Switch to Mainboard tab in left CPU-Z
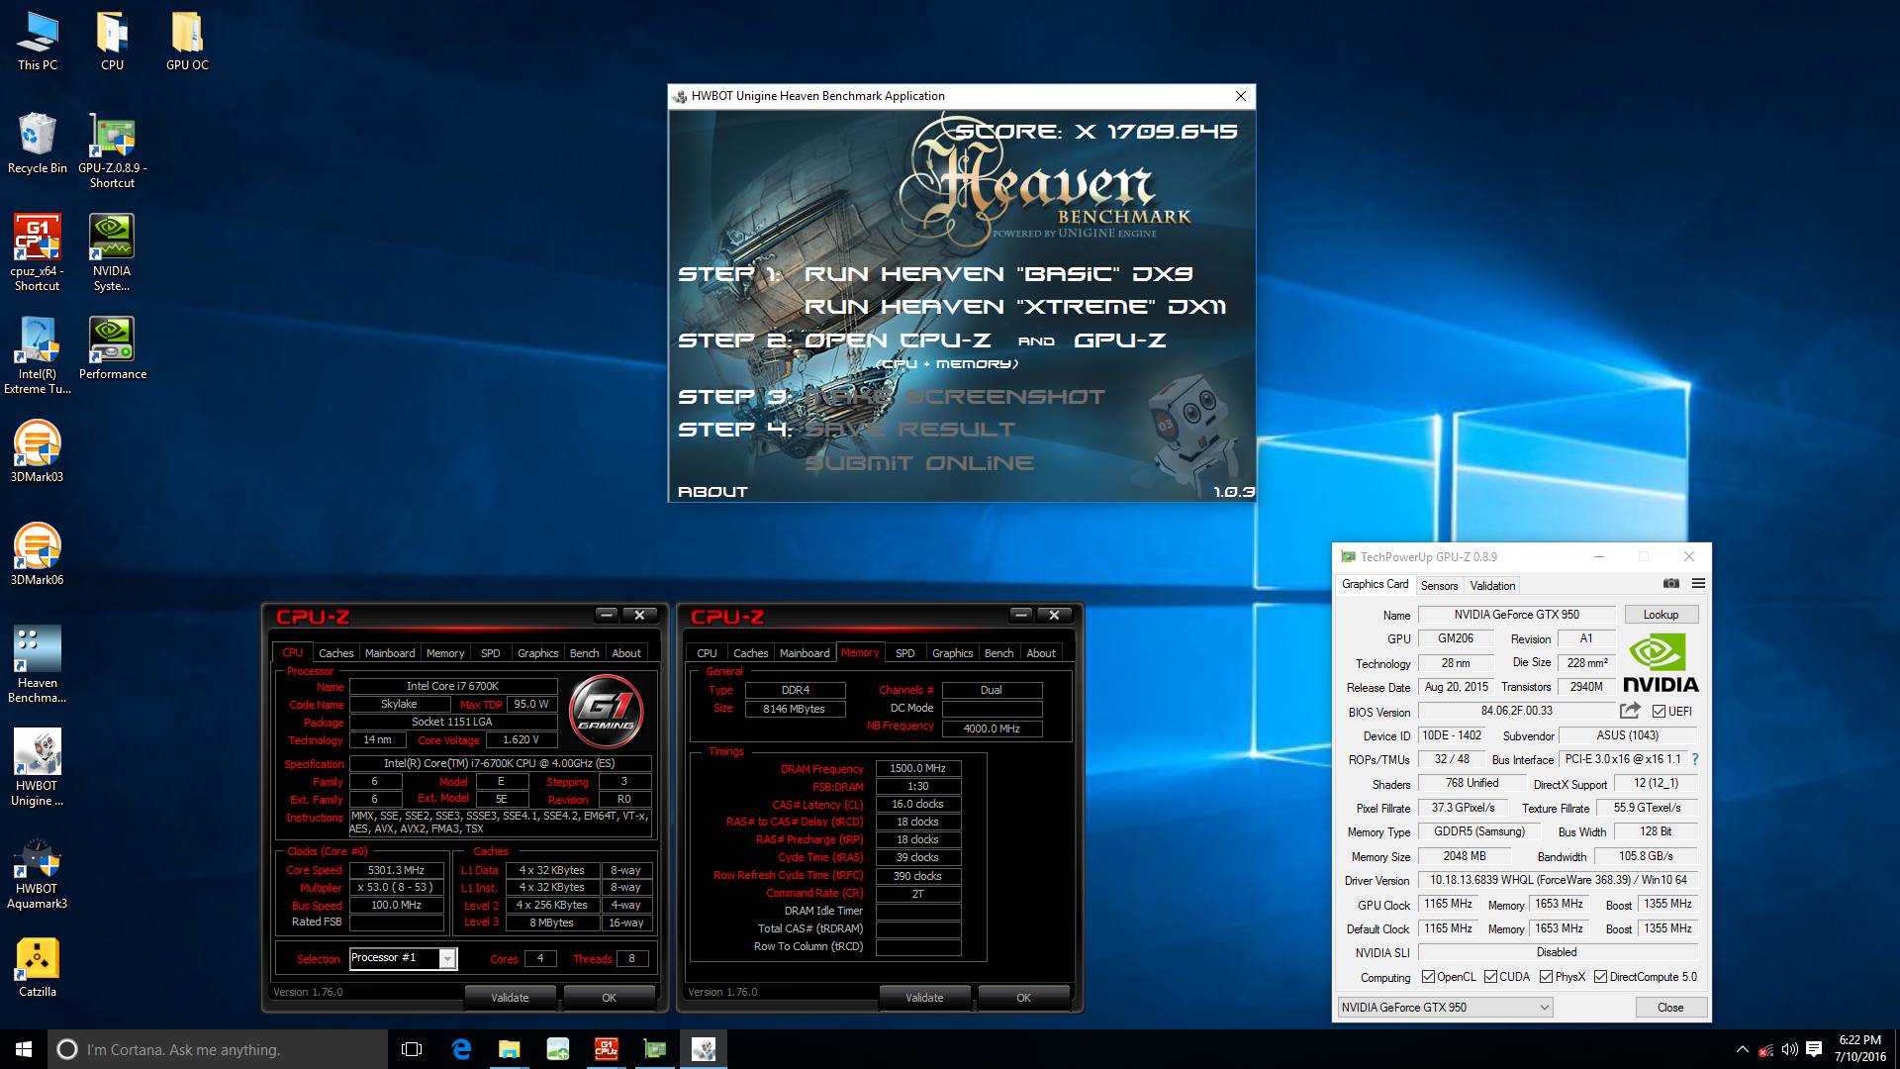 coord(390,653)
